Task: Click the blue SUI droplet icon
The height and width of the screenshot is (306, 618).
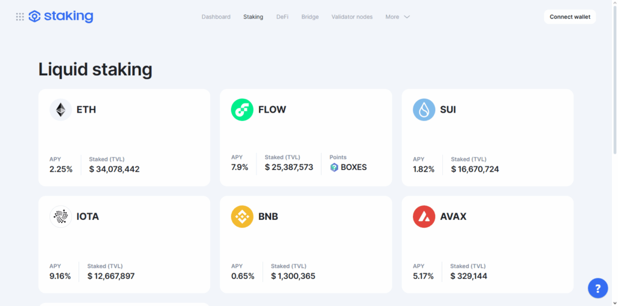Action: pyautogui.click(x=424, y=110)
